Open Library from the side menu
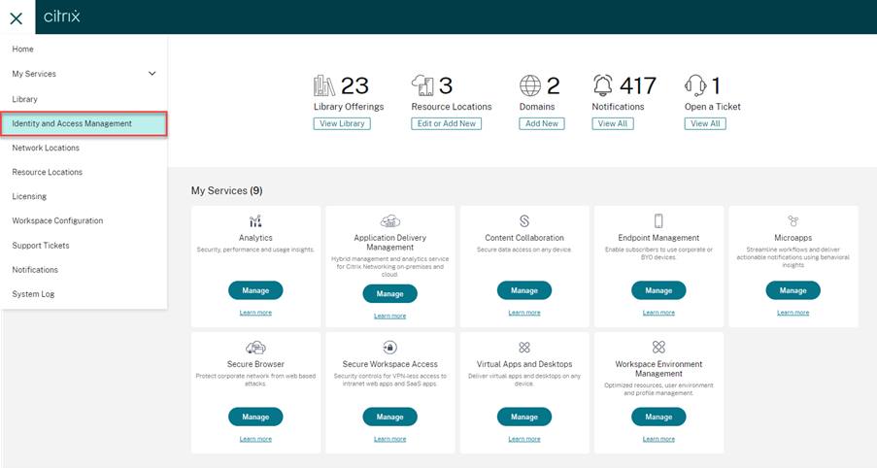 click(24, 99)
